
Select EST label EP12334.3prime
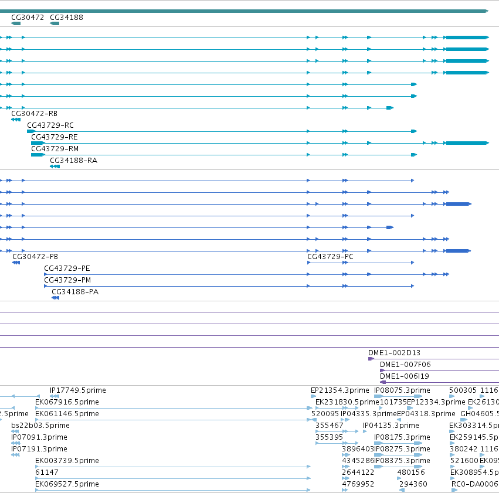[x=436, y=402]
